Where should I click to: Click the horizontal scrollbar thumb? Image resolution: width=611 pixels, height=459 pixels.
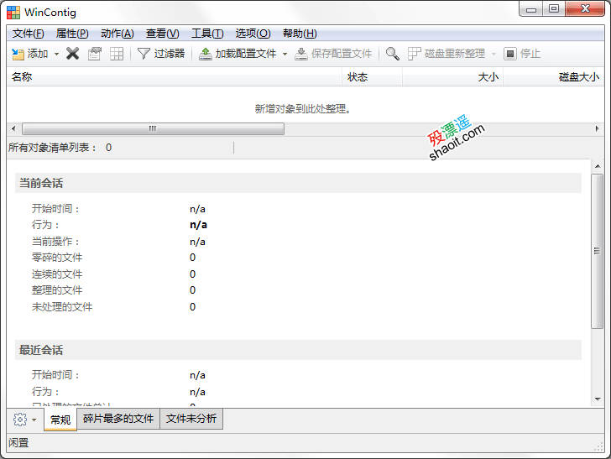[x=153, y=128]
